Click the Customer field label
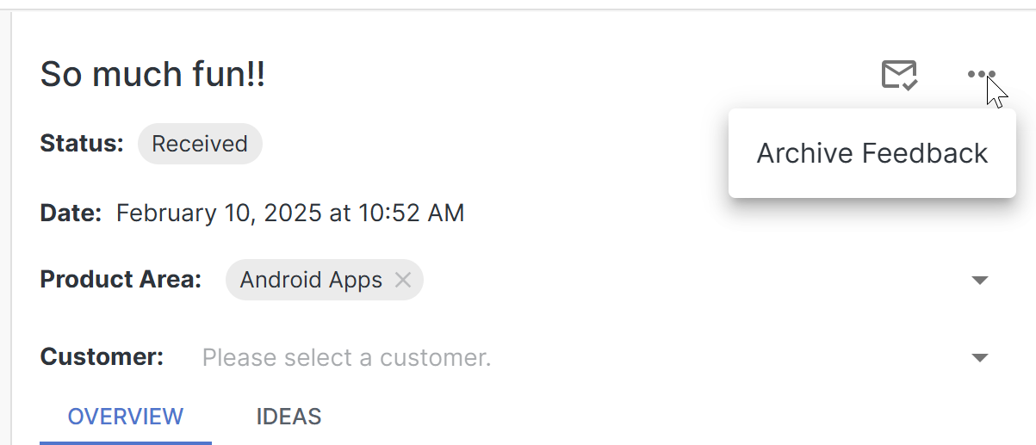 click(102, 357)
